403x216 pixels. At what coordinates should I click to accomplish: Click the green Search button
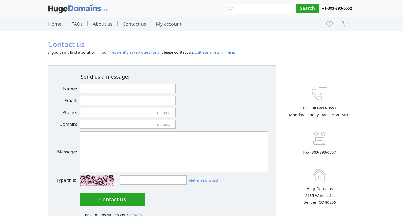pos(307,8)
